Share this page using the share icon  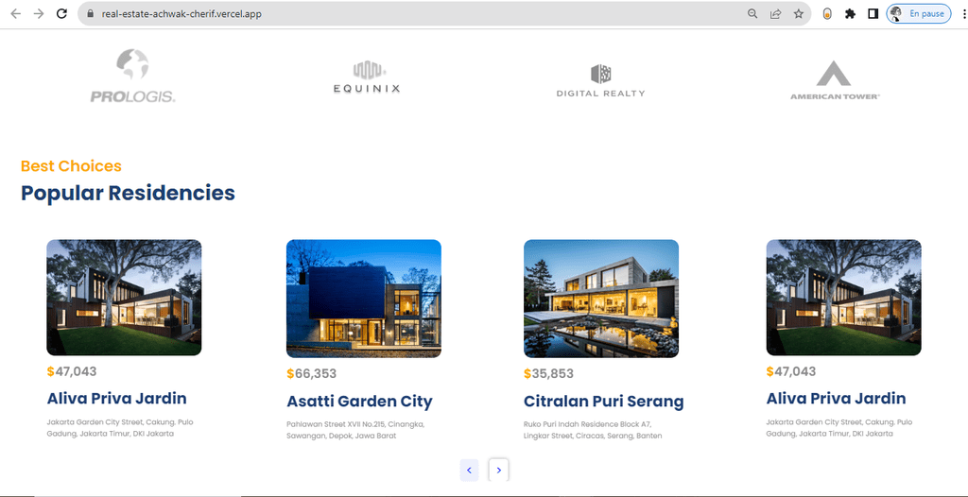coord(775,13)
